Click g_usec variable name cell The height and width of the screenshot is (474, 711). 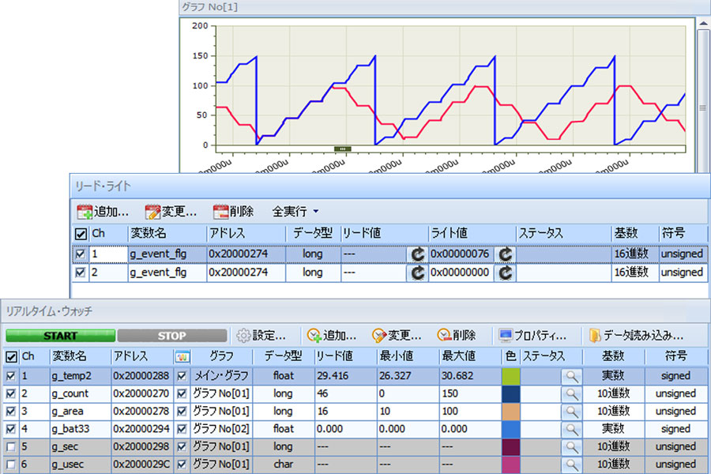80,465
